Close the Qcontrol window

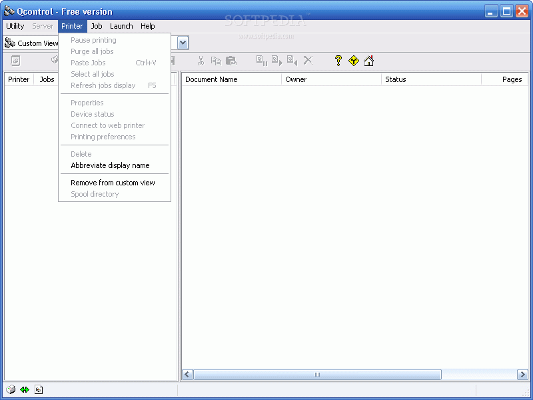click(522, 11)
